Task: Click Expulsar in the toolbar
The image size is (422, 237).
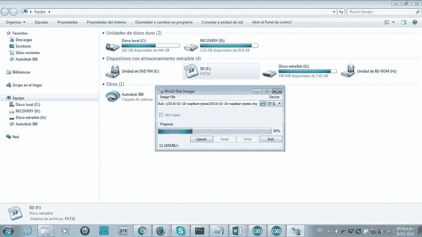Action: [41, 22]
